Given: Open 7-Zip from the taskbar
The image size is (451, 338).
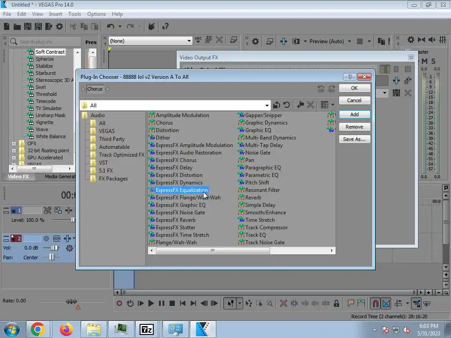Looking at the screenshot, I should (x=146, y=329).
